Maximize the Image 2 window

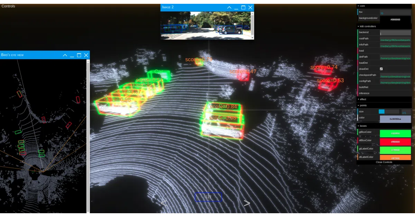tap(243, 7)
